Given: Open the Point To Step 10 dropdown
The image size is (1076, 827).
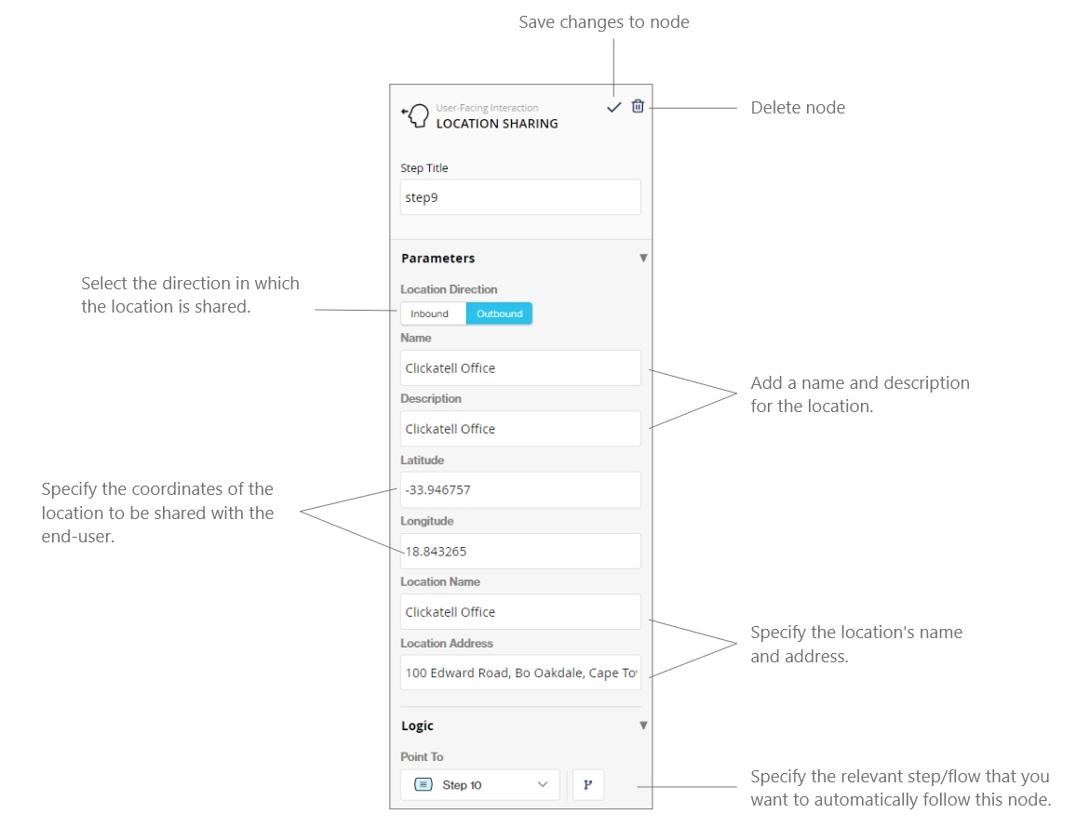Looking at the screenshot, I should pyautogui.click(x=480, y=785).
